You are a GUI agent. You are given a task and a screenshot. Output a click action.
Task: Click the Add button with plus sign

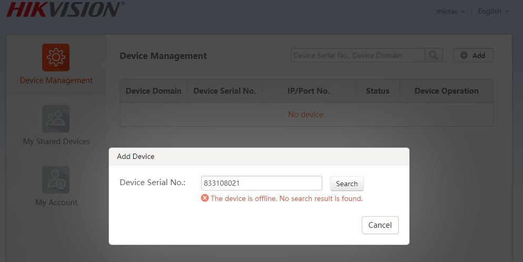tap(473, 55)
